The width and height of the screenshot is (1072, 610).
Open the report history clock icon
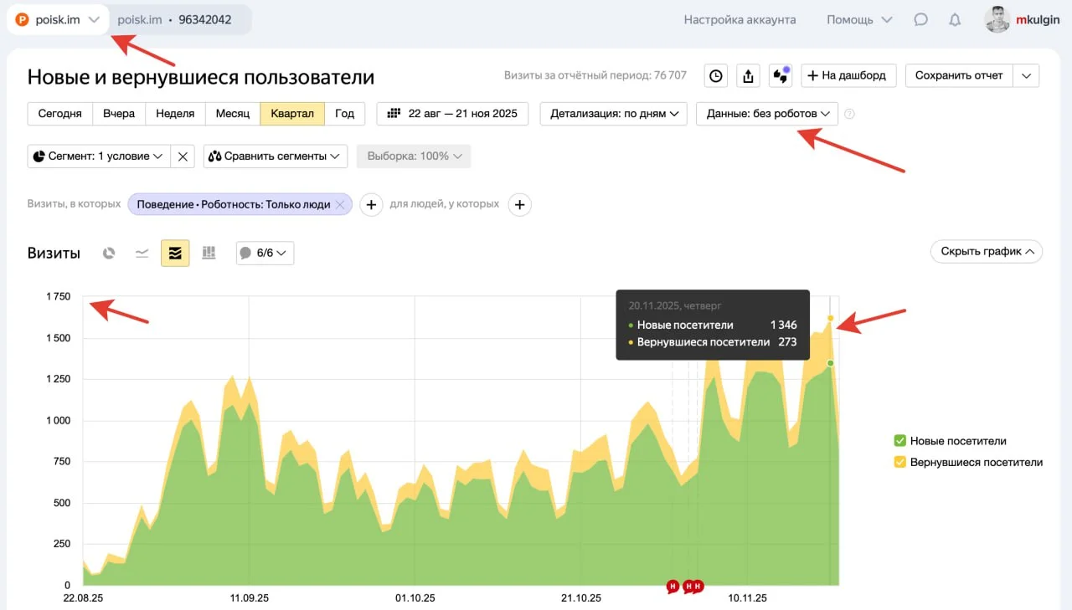click(x=715, y=76)
